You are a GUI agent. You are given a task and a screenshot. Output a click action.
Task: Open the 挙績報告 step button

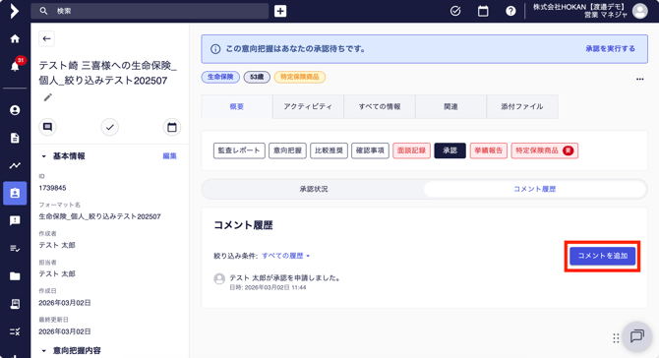click(489, 150)
